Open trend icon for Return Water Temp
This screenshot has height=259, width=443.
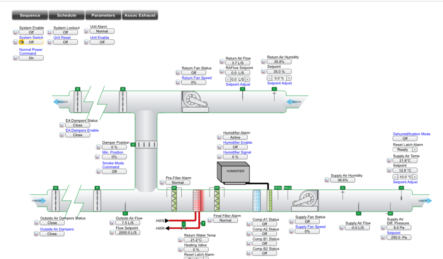click(180, 240)
